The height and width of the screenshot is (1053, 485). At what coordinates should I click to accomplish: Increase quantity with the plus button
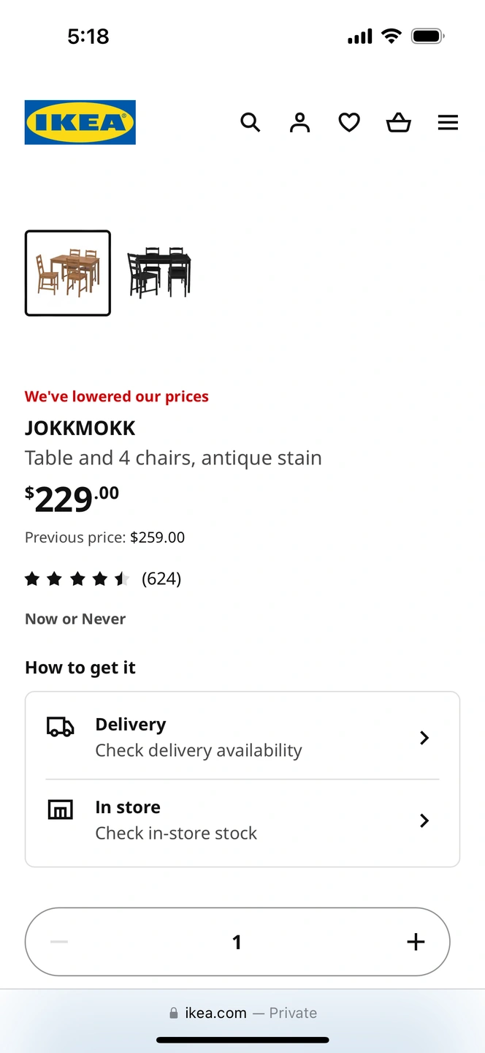416,942
